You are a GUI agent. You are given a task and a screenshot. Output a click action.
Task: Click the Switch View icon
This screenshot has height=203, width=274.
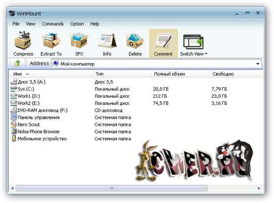tap(193, 42)
